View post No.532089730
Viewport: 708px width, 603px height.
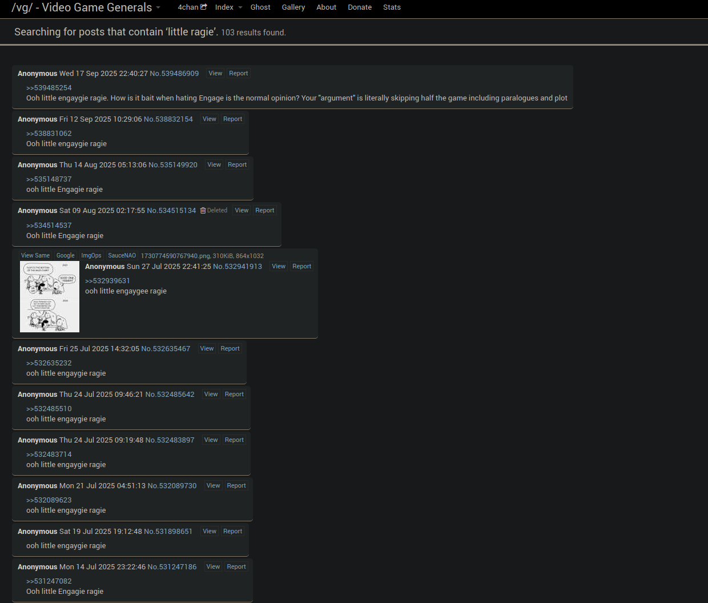point(213,485)
